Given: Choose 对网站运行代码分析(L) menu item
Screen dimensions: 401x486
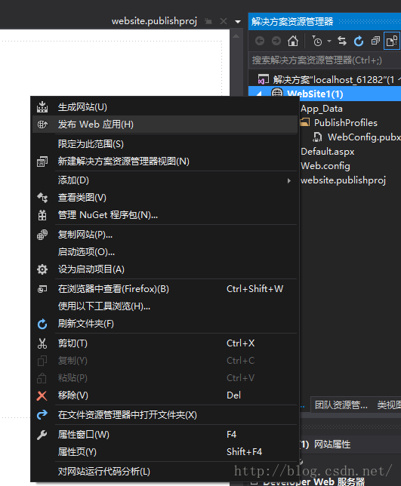Looking at the screenshot, I should tap(165, 472).
